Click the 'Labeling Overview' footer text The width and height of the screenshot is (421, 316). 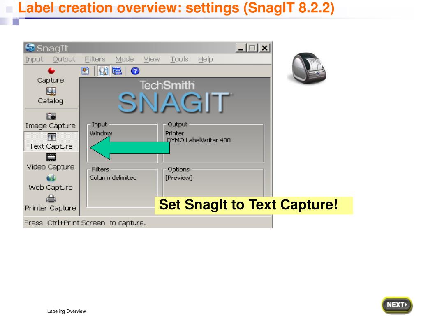point(67,311)
